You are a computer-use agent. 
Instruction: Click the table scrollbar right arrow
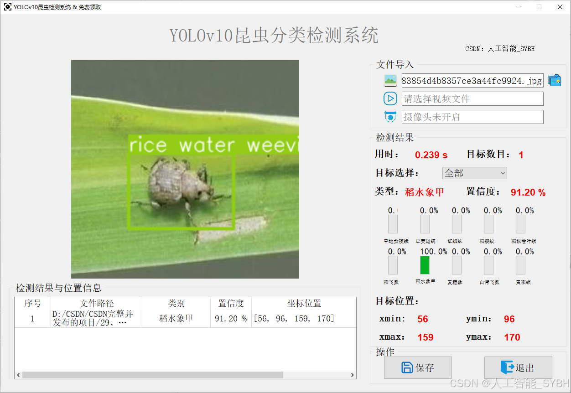353,375
